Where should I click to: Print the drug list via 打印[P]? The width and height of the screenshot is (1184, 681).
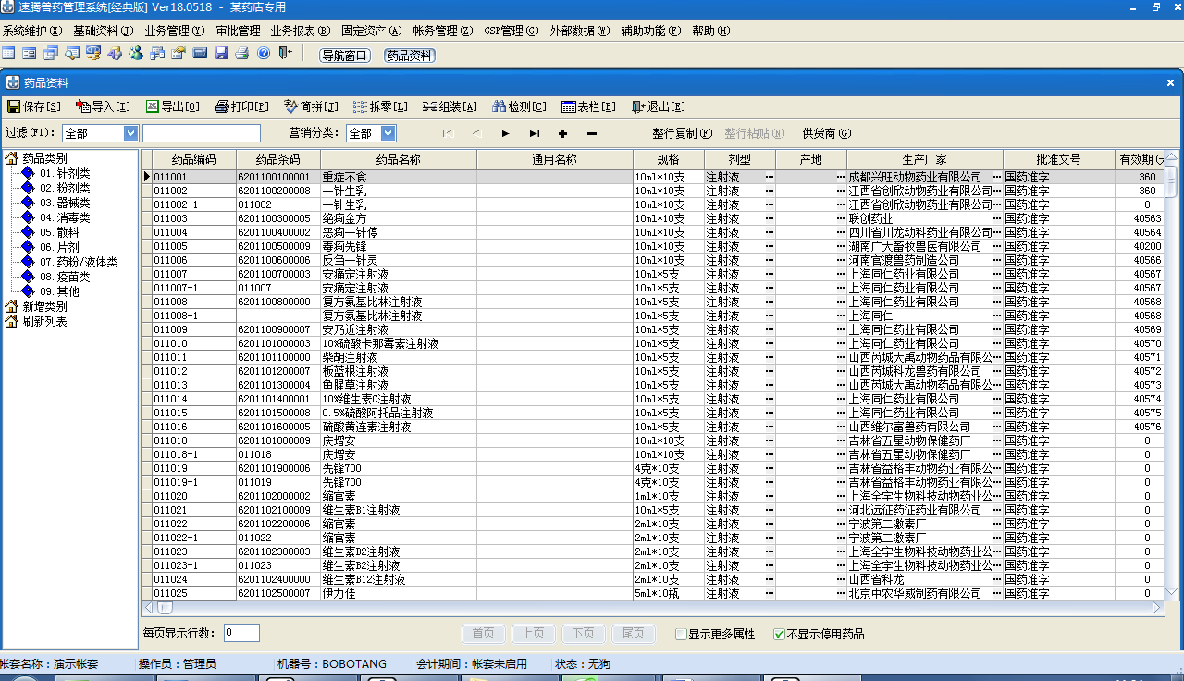[241, 106]
